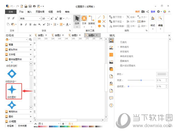Open the File Recovery (文件恢复) tab
Viewport: 176px width, 132px height.
(x=22, y=126)
